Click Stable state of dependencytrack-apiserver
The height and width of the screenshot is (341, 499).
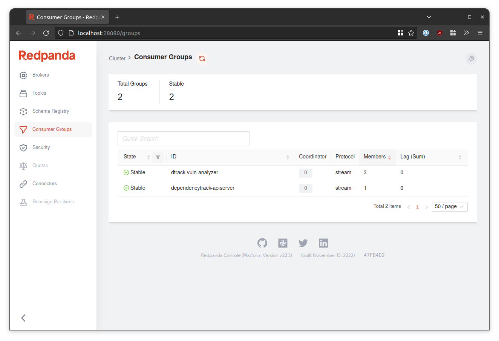pos(135,188)
